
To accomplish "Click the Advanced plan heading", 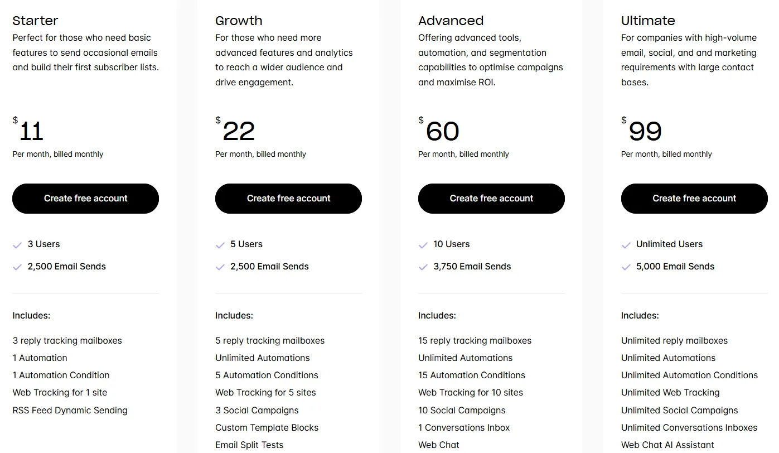I will tap(451, 21).
